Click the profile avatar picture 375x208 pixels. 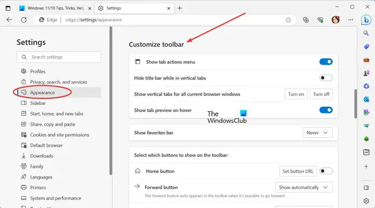[x=335, y=20]
